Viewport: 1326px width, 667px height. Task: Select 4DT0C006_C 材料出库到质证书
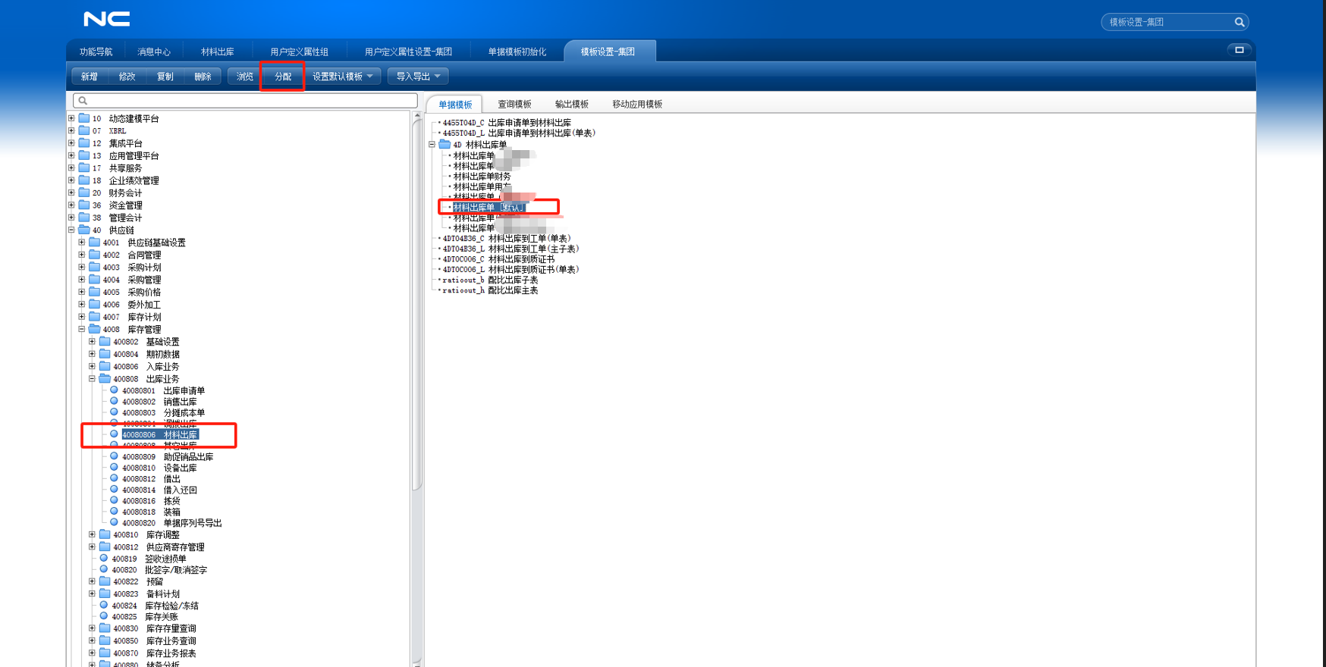click(498, 259)
